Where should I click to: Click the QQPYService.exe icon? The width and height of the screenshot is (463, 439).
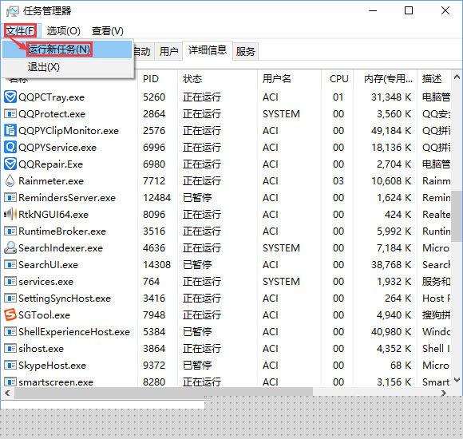(10, 147)
